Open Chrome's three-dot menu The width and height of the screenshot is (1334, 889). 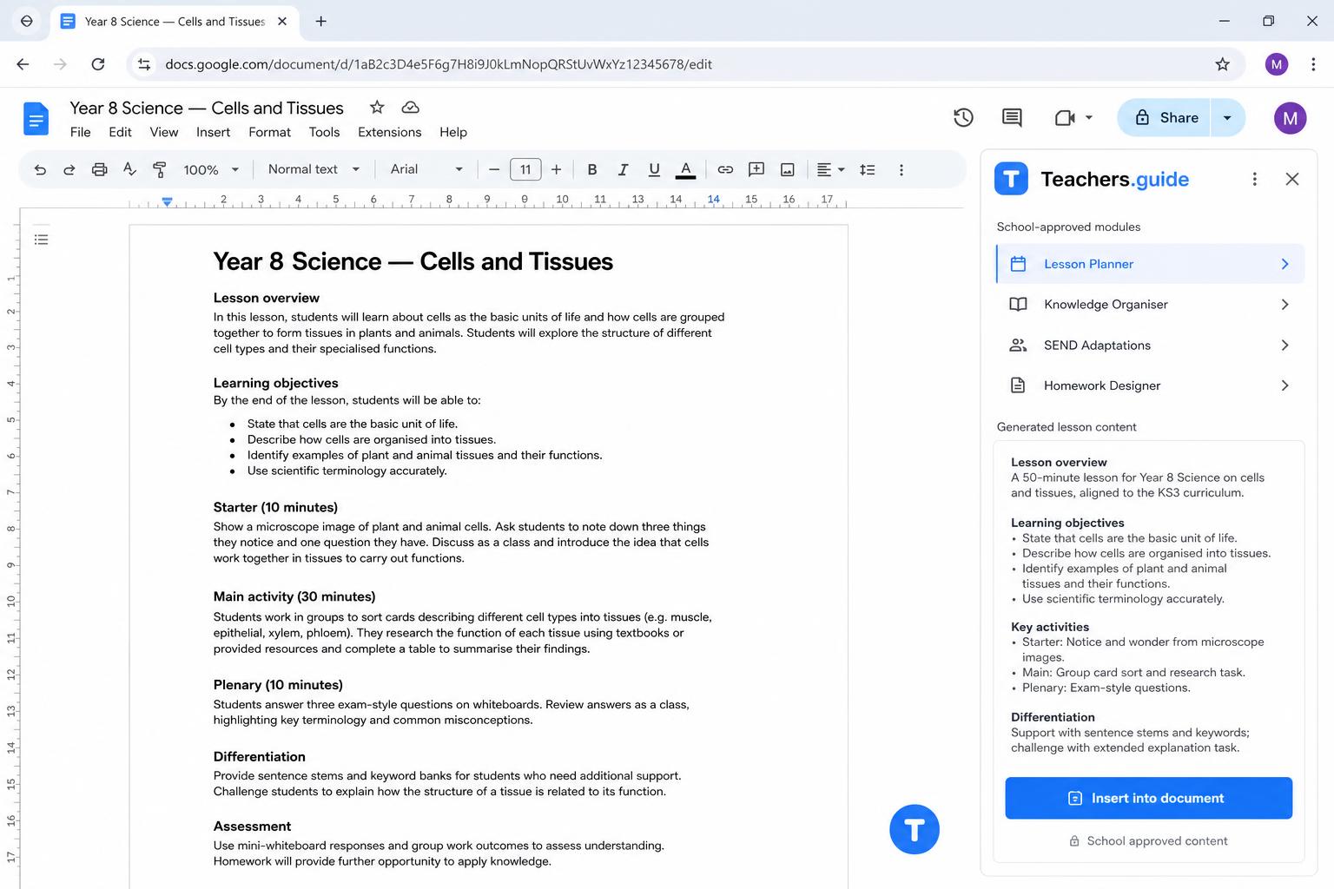tap(1312, 64)
